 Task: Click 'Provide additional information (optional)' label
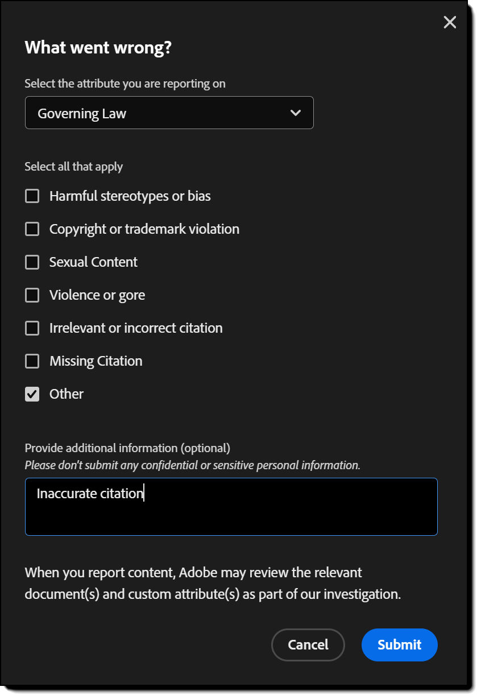pos(127,448)
